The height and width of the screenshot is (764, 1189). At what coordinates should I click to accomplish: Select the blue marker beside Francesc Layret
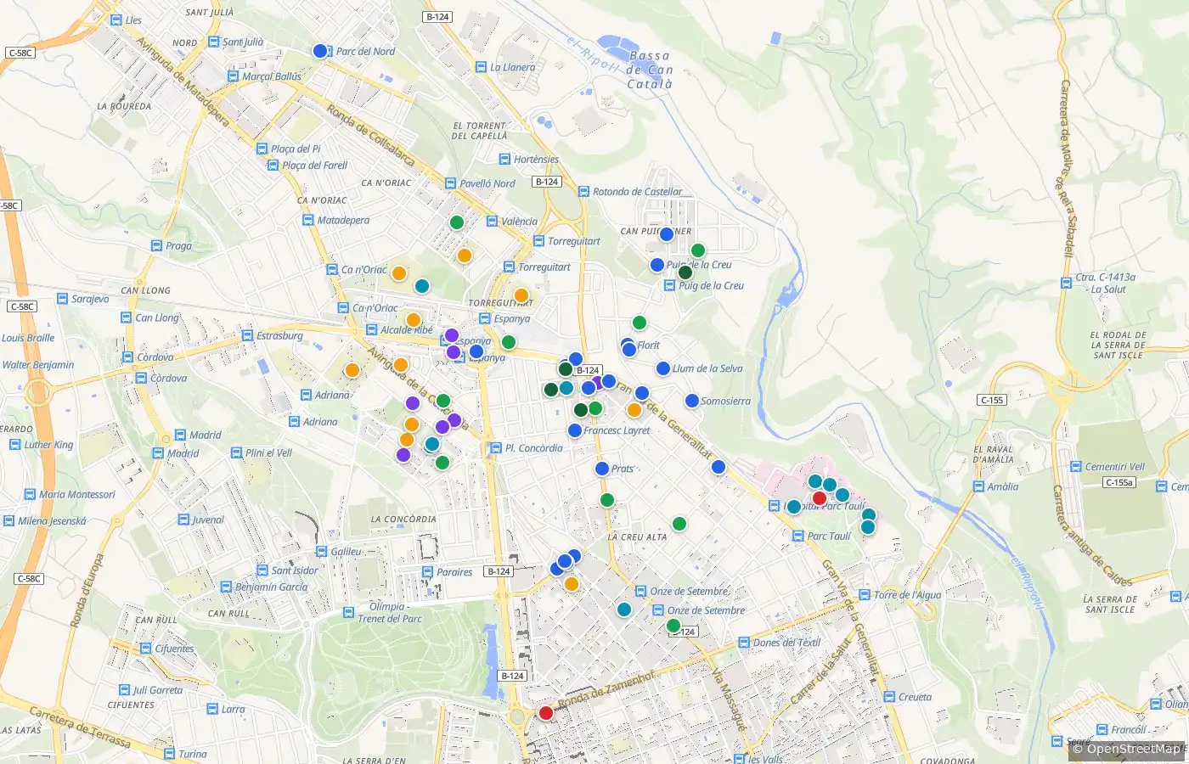click(575, 430)
